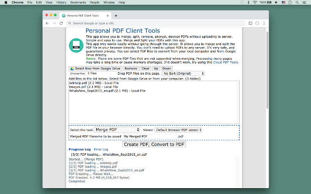311x194 pixels.
Task: Open the Cloud PDF Tools link
Action: tap(225, 63)
